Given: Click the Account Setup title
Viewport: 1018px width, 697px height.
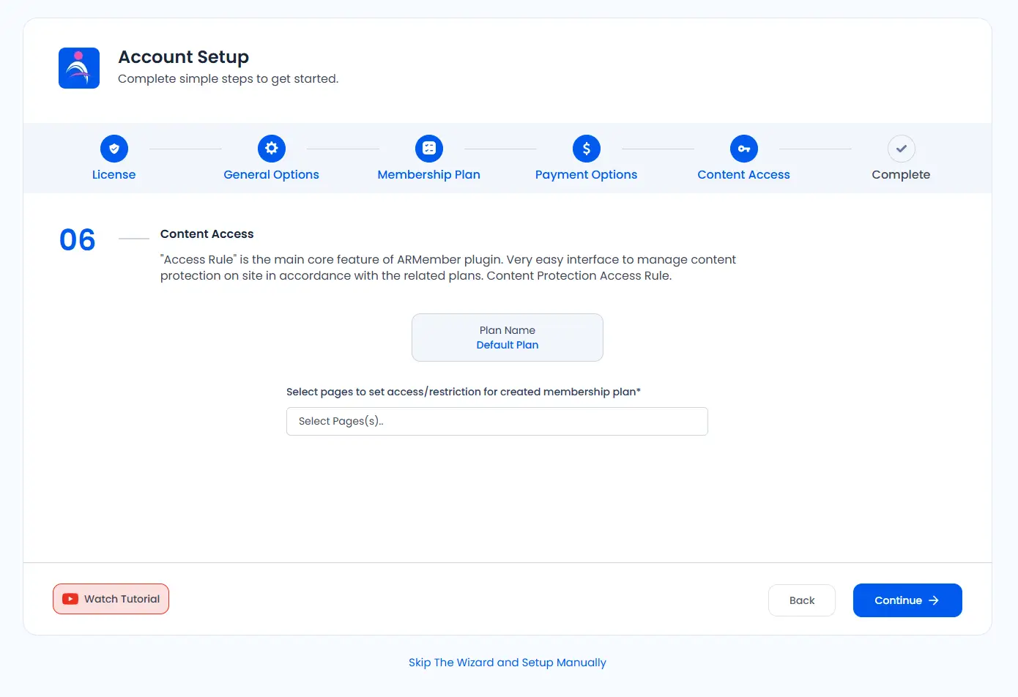Looking at the screenshot, I should point(184,57).
